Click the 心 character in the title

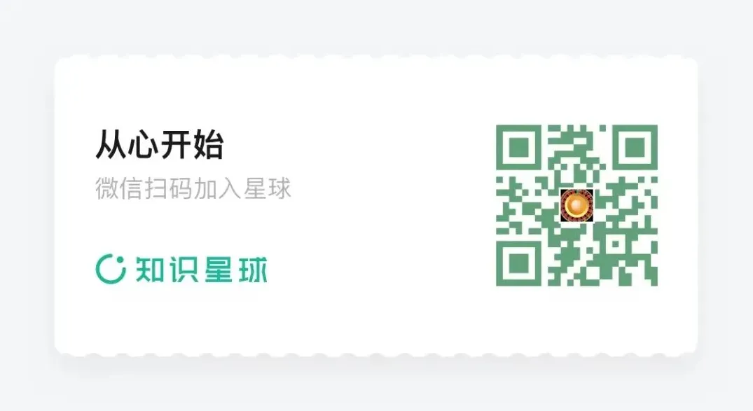tap(144, 144)
